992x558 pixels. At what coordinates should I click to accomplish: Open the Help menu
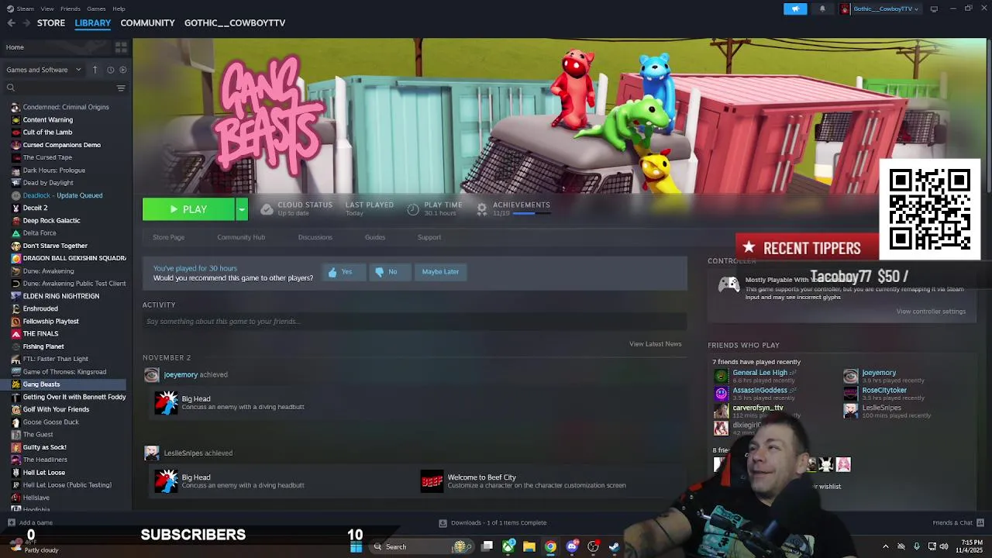(x=119, y=9)
